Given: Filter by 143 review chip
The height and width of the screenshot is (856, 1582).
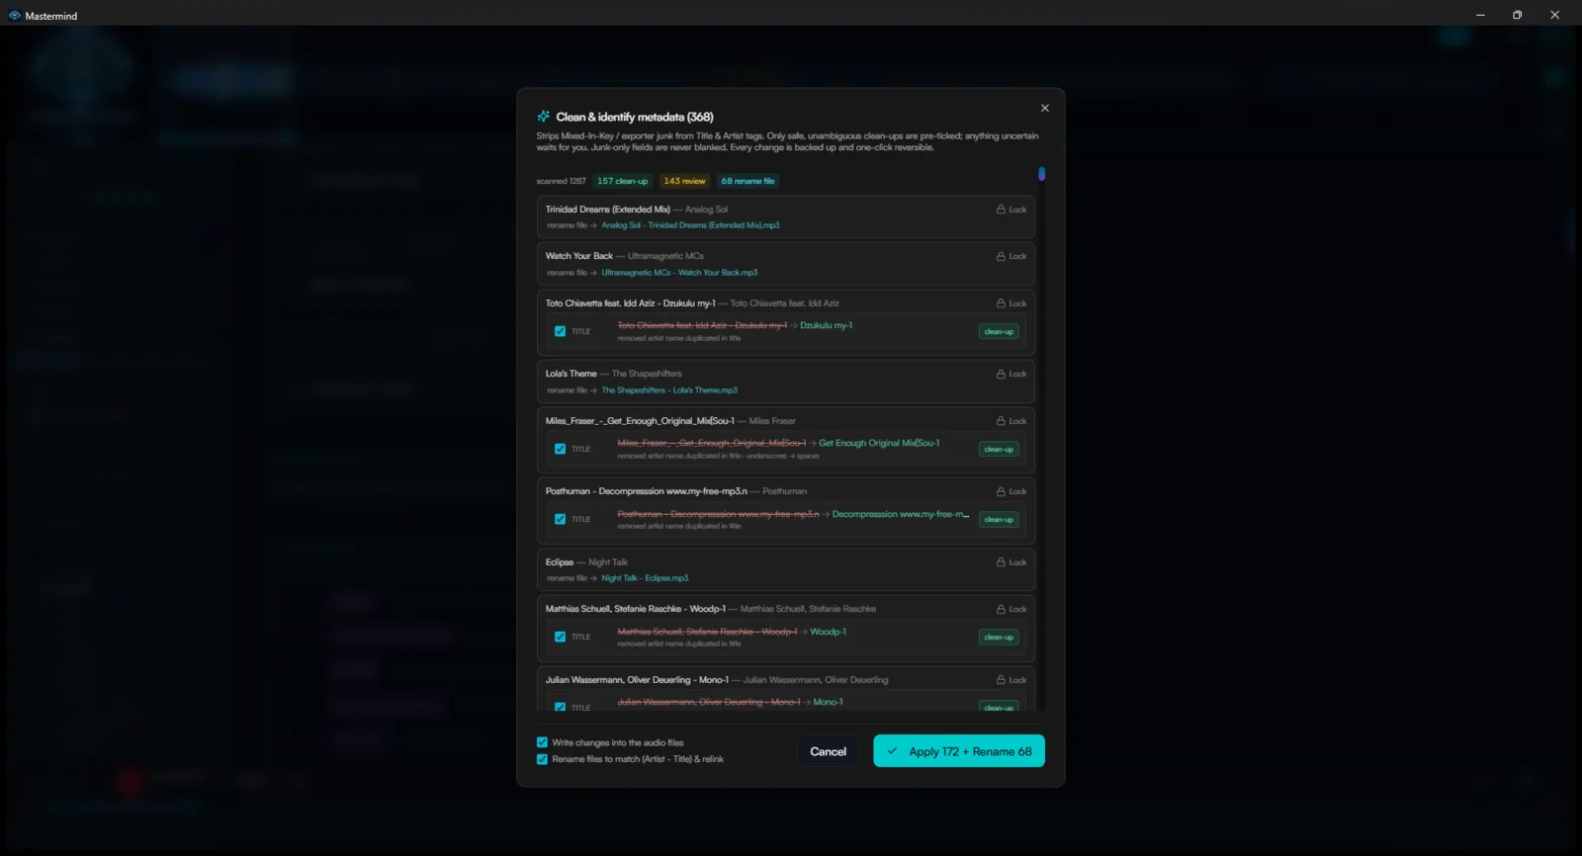Looking at the screenshot, I should click(x=684, y=181).
